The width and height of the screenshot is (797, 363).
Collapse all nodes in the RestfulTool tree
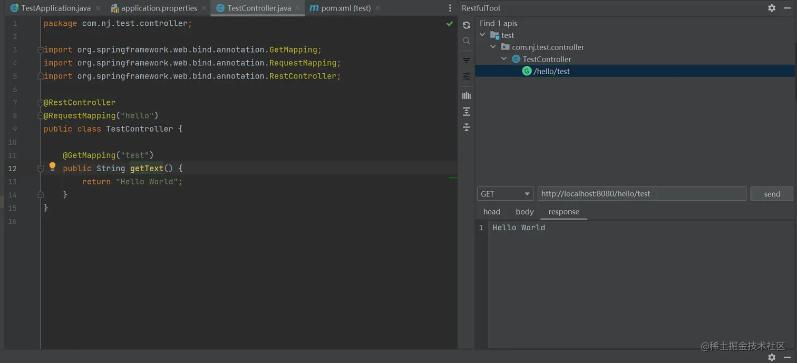coord(466,127)
